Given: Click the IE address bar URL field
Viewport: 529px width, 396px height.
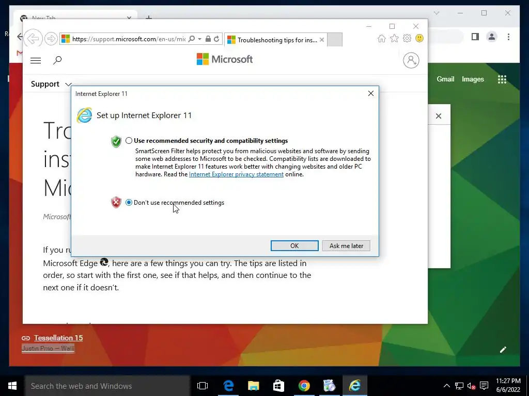Looking at the screenshot, I should pyautogui.click(x=129, y=39).
